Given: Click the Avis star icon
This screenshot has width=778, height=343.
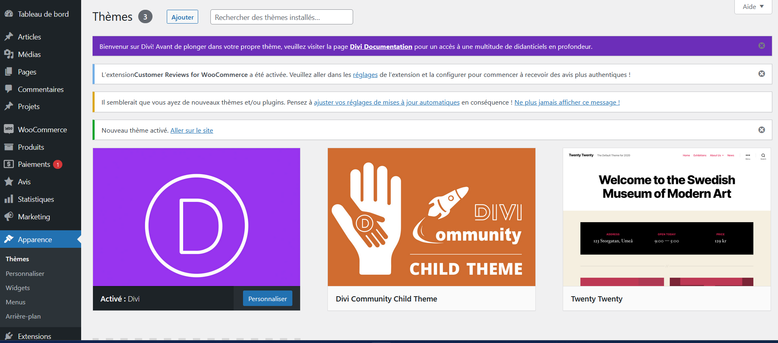Looking at the screenshot, I should (9, 181).
